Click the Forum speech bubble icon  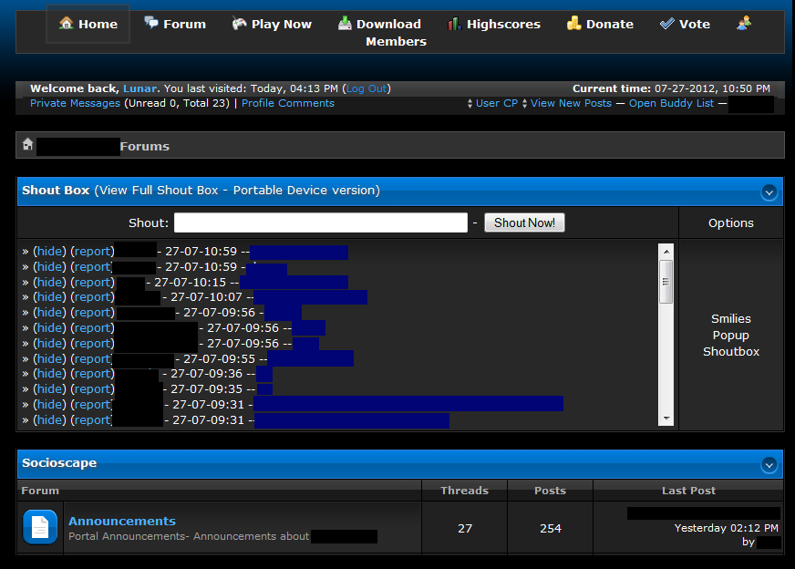coord(151,24)
